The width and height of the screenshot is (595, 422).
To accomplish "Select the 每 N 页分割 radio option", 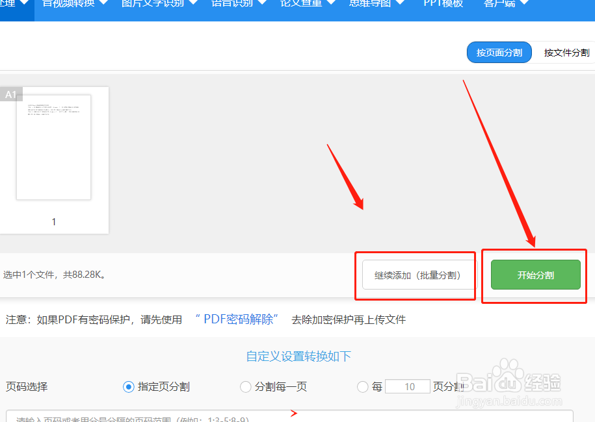I will coord(363,386).
